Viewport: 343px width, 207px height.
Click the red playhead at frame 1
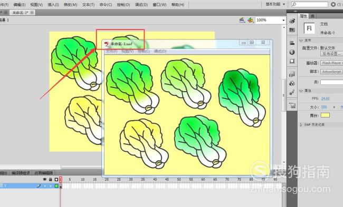coord(61,180)
